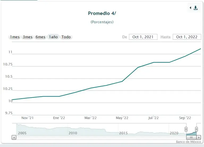Click the right navigator range handle
The height and width of the screenshot is (147, 204).
click(197, 129)
